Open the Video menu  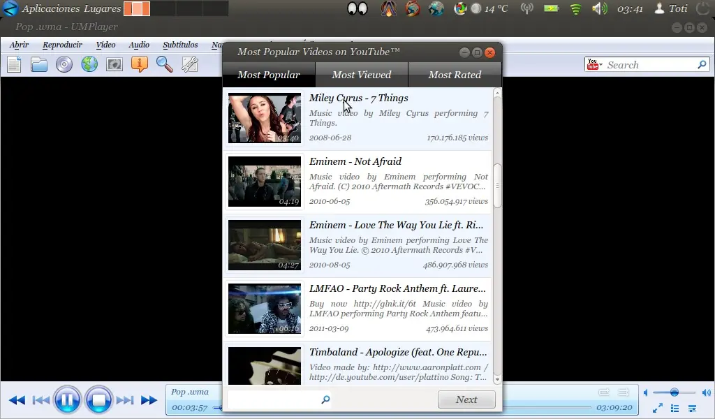tap(106, 45)
